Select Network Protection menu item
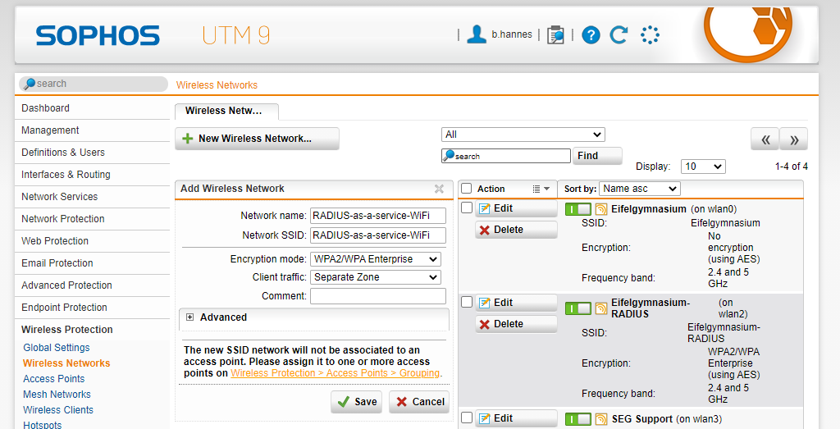 (x=62, y=218)
